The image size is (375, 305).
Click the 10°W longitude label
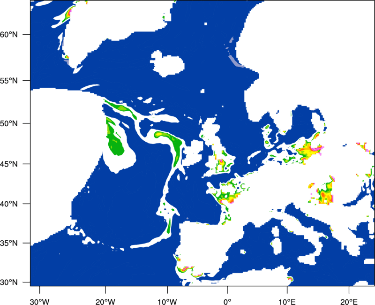[167, 302]
